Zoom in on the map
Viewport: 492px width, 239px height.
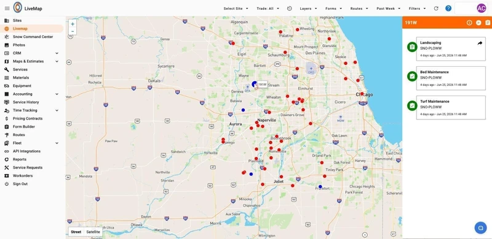pyautogui.click(x=73, y=24)
